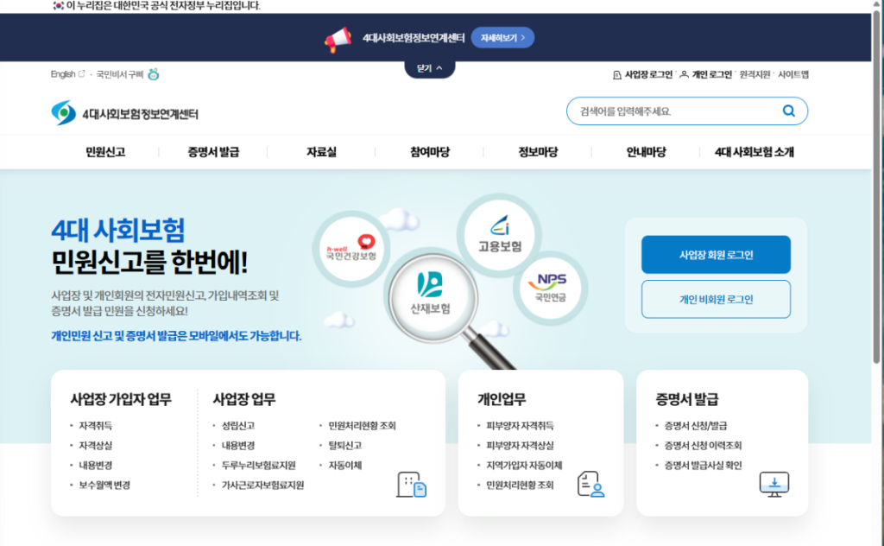The height and width of the screenshot is (546, 884).
Task: Click the 사업장 로그인 header link
Action: click(x=642, y=74)
